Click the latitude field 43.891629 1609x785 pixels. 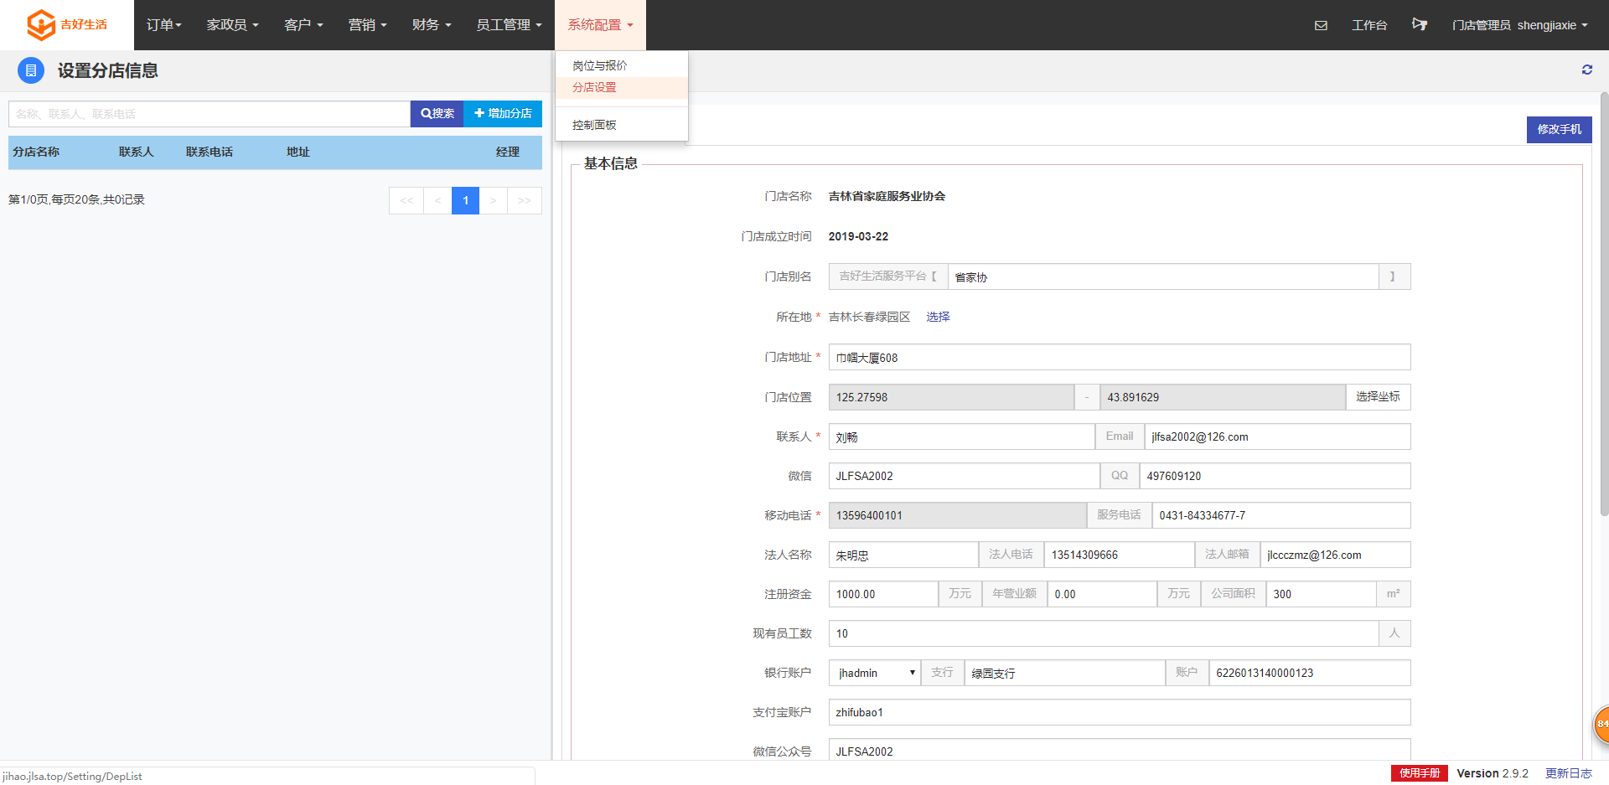(x=1223, y=397)
